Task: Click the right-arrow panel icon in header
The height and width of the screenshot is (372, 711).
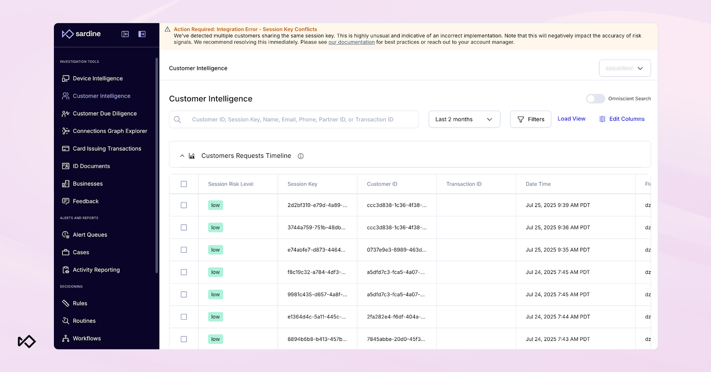Action: coord(142,34)
